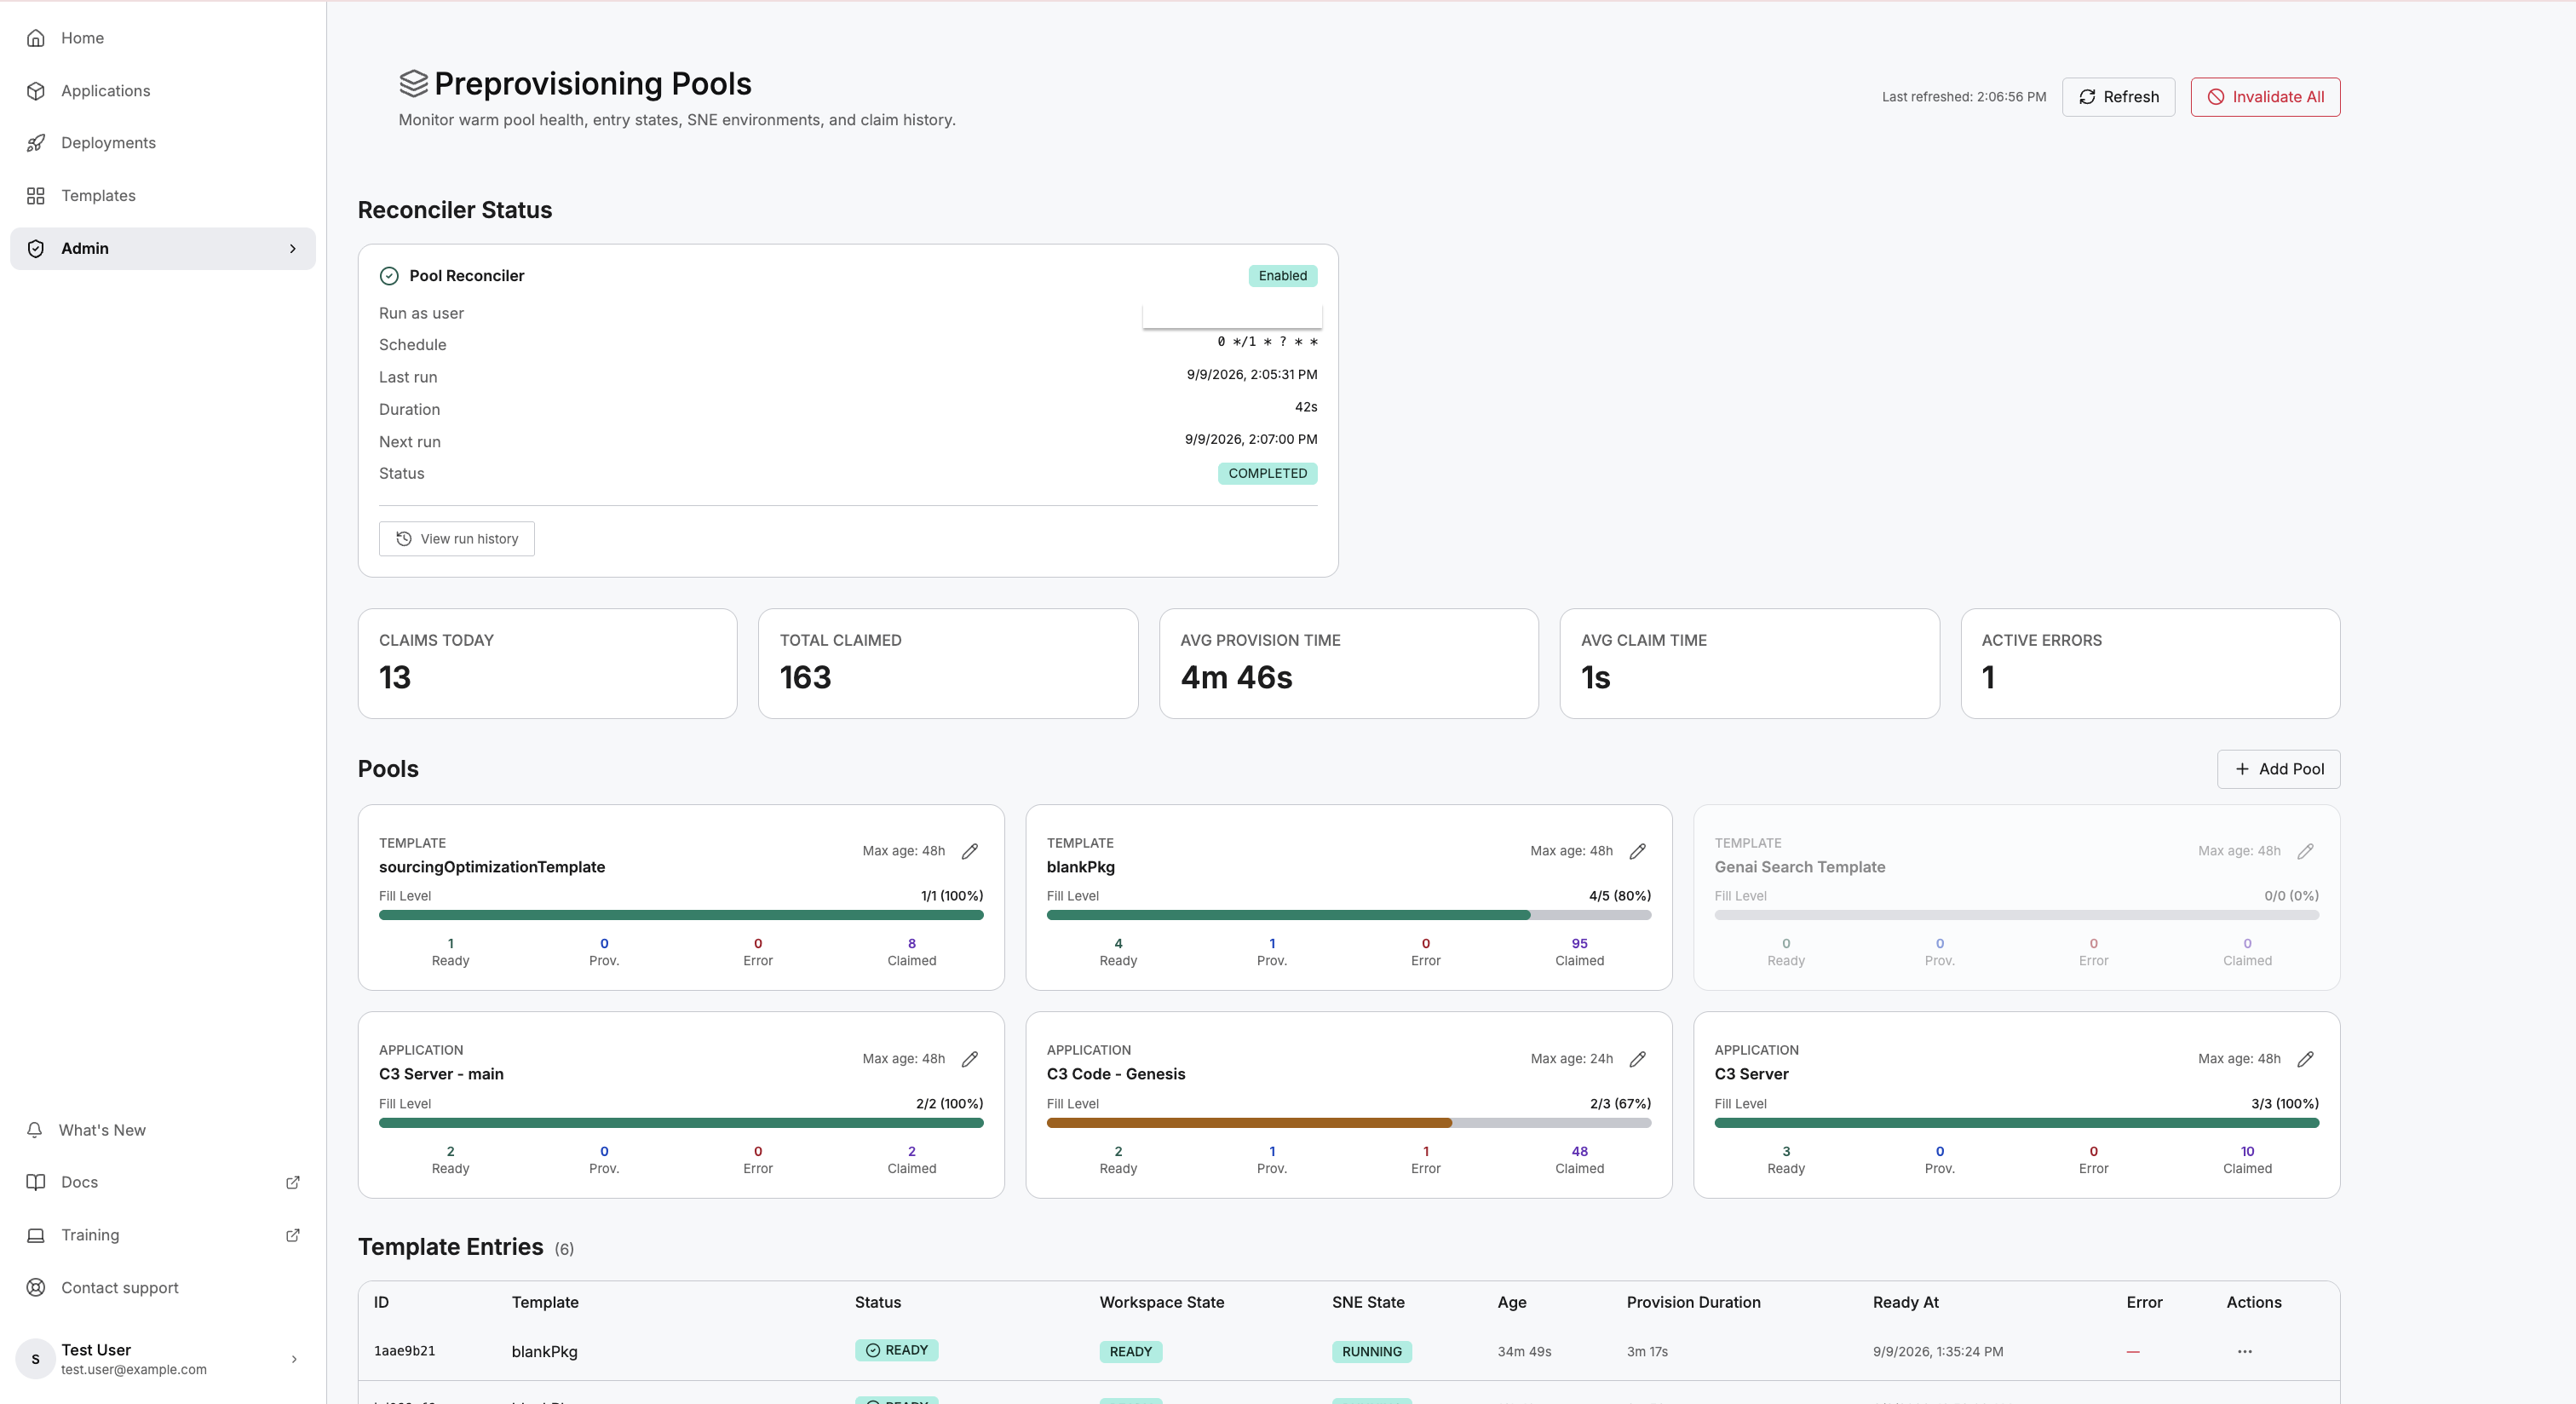Click the Enabled badge on Pool Reconciler
This screenshot has height=1404, width=2576.
click(x=1282, y=276)
